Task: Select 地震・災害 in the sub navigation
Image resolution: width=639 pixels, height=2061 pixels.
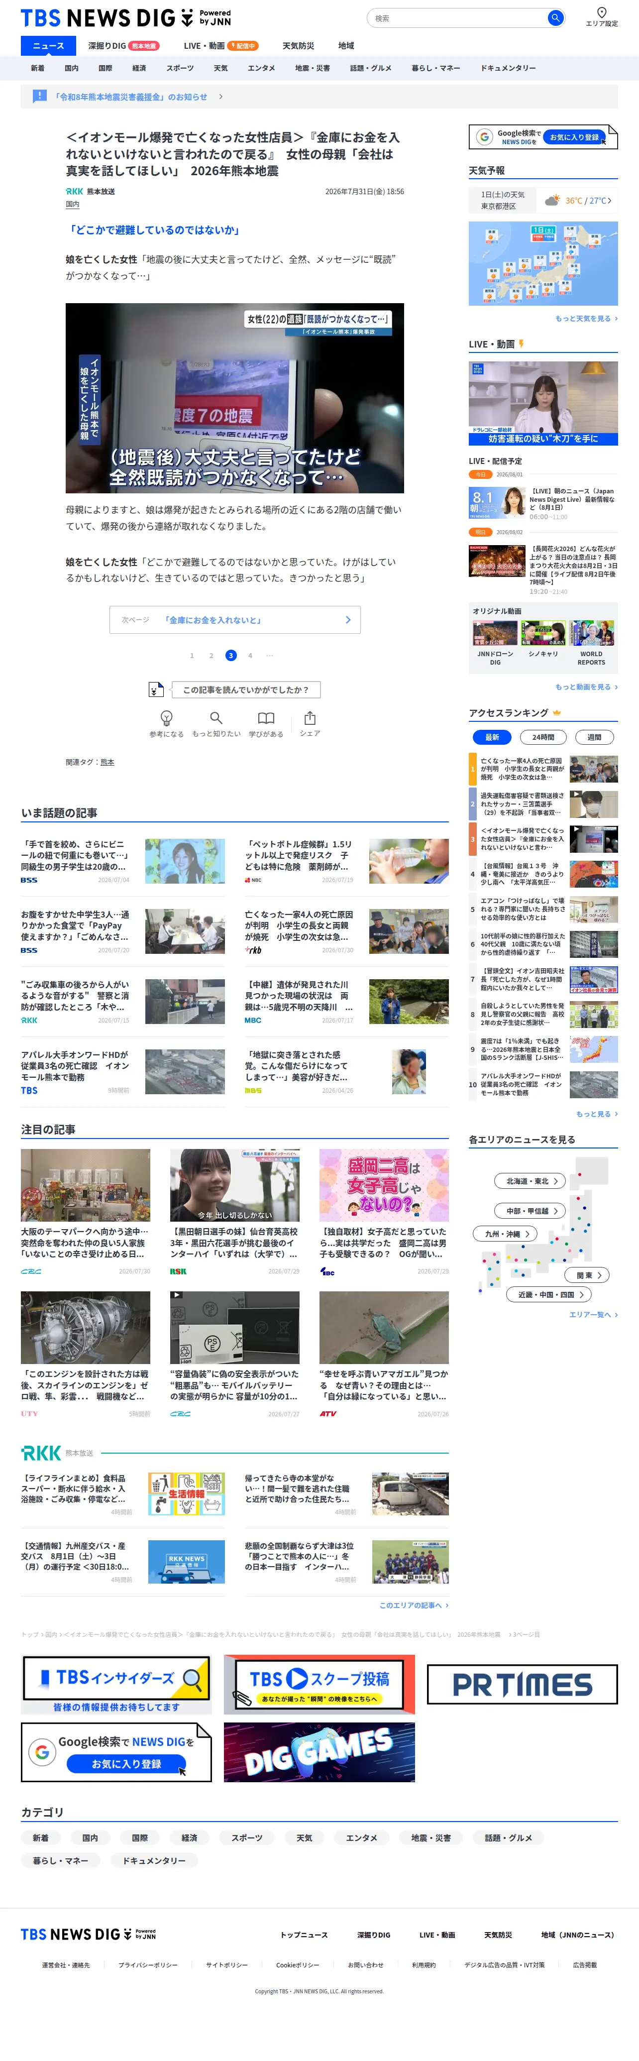Action: point(312,68)
